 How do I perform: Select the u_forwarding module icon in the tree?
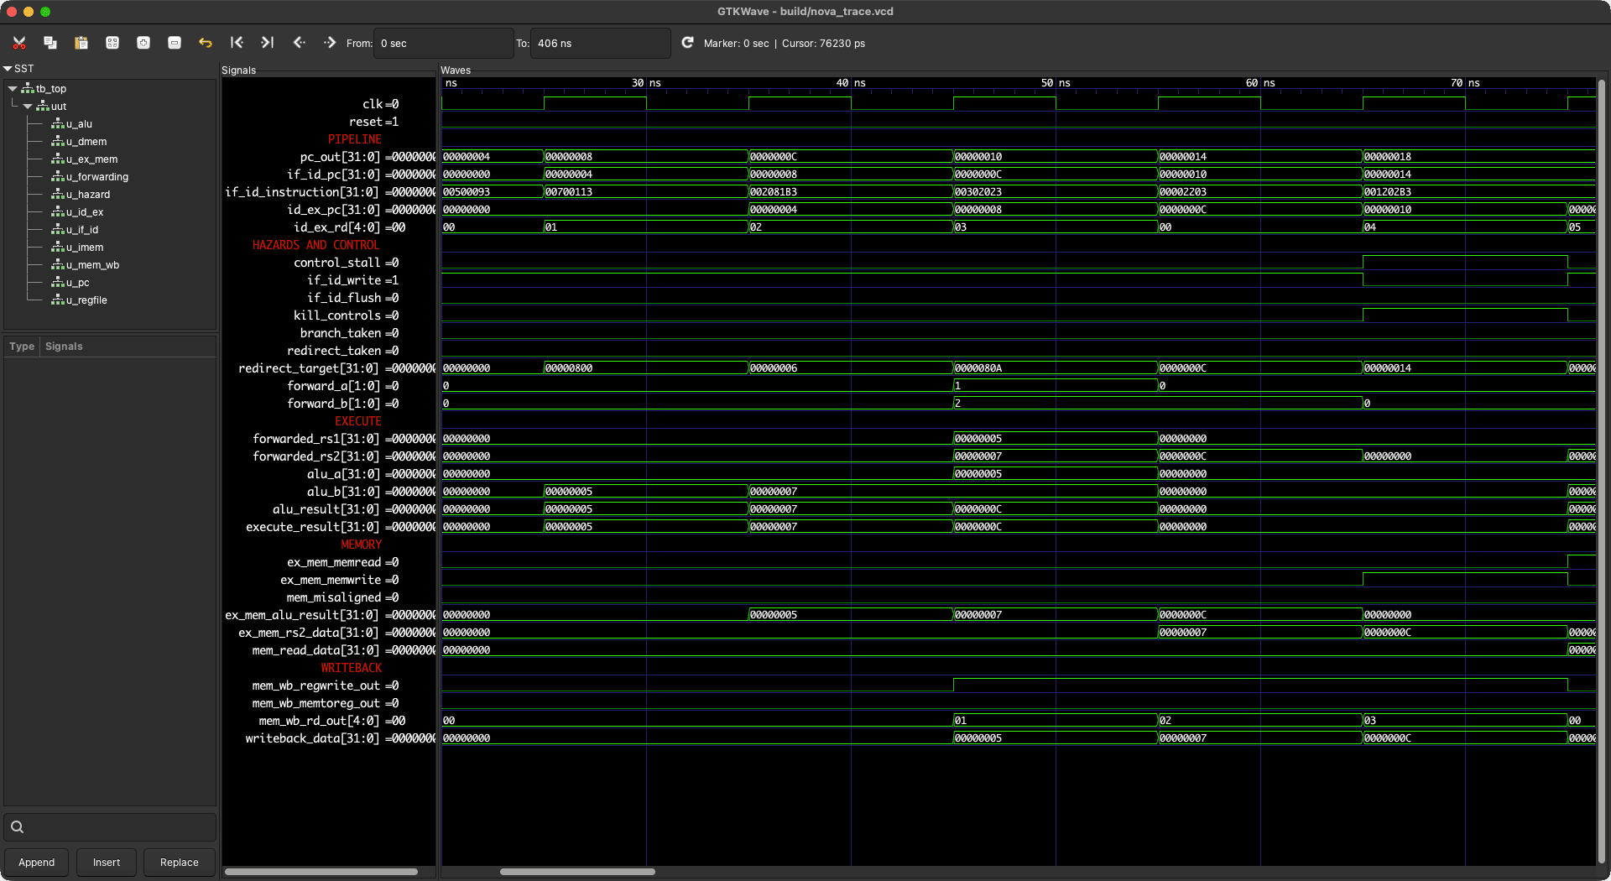click(x=58, y=177)
